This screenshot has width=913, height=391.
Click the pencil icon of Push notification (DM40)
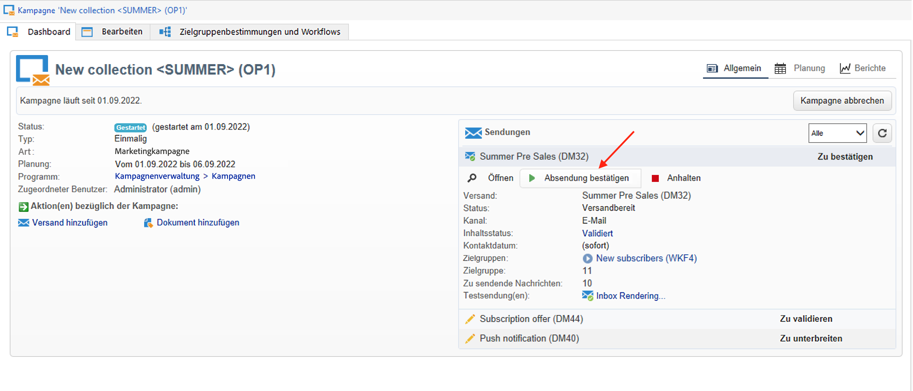click(470, 338)
